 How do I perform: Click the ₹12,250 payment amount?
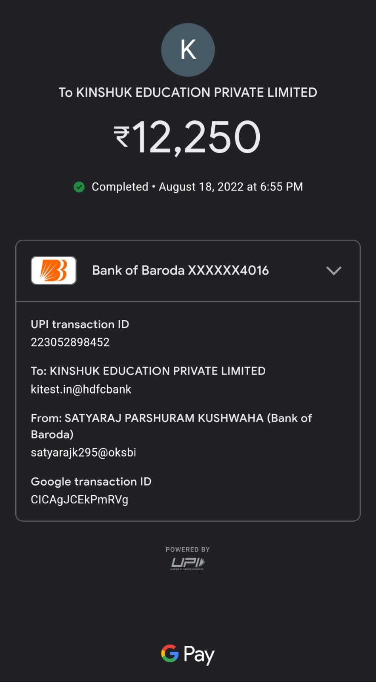point(188,137)
